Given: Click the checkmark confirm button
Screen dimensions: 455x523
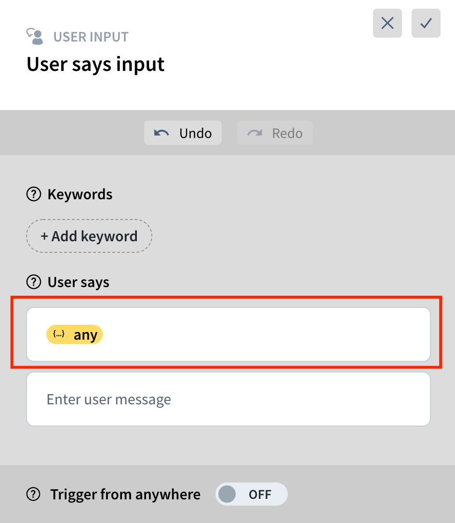Looking at the screenshot, I should pyautogui.click(x=426, y=23).
